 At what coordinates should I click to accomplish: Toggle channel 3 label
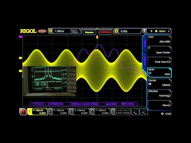point(79,112)
